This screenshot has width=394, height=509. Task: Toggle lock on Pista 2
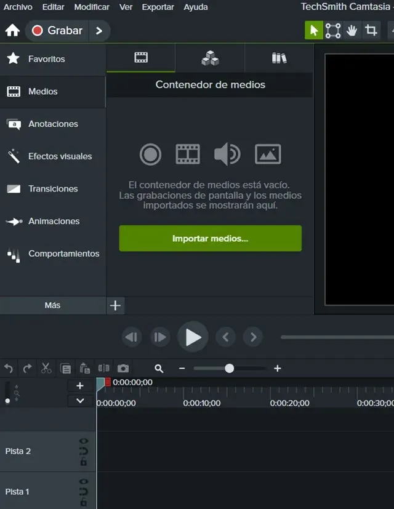tap(84, 461)
